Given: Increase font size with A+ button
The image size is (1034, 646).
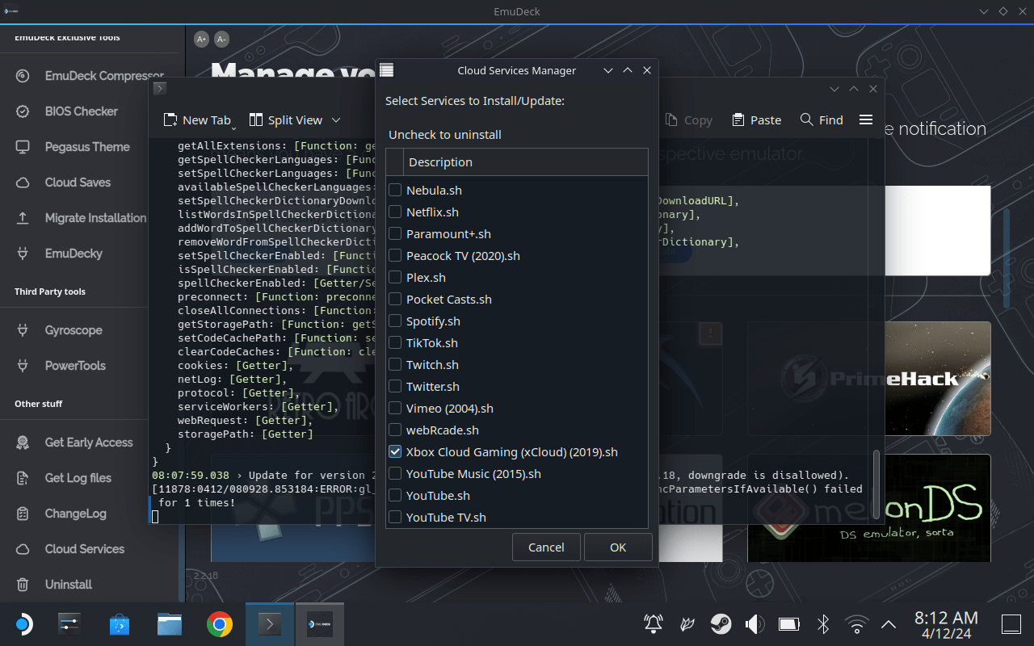Looking at the screenshot, I should [201, 39].
